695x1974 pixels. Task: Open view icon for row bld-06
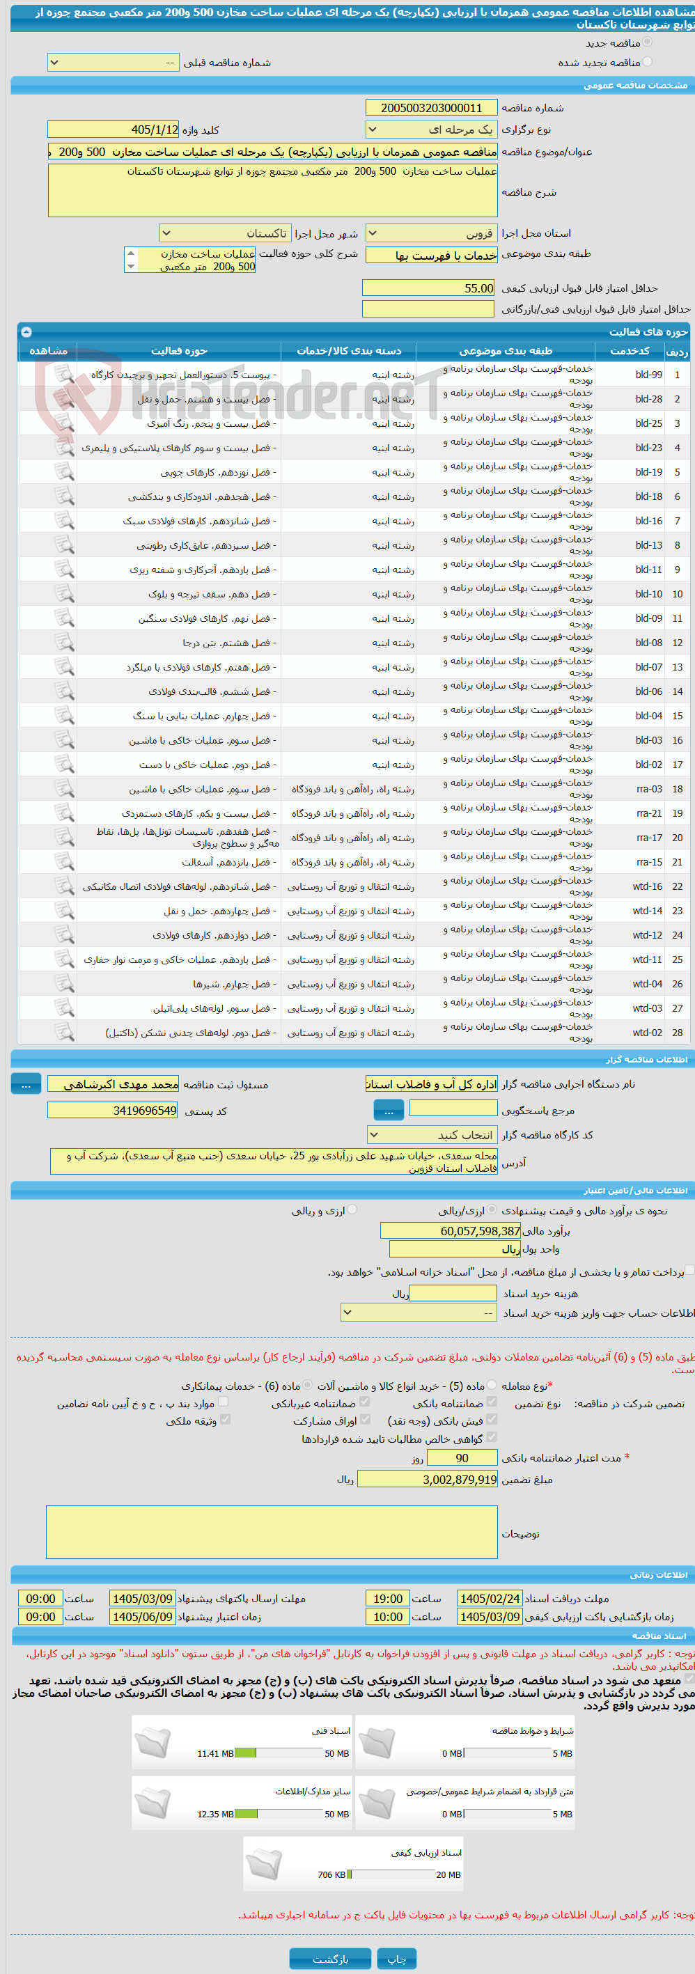click(64, 691)
